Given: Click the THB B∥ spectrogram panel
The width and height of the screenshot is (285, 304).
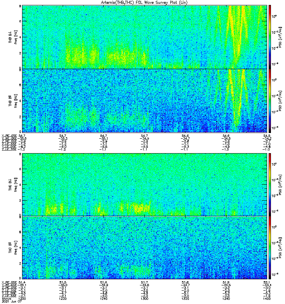Looking at the screenshot, I should (x=145, y=101).
